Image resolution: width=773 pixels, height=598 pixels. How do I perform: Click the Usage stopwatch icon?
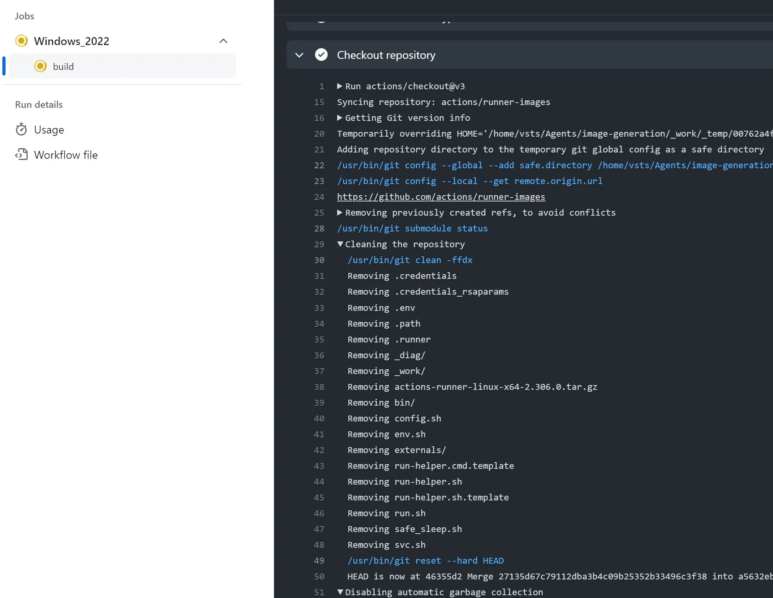click(x=21, y=130)
